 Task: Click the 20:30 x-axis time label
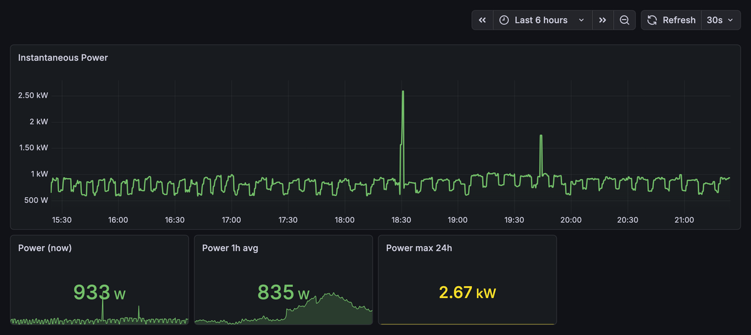[628, 220]
